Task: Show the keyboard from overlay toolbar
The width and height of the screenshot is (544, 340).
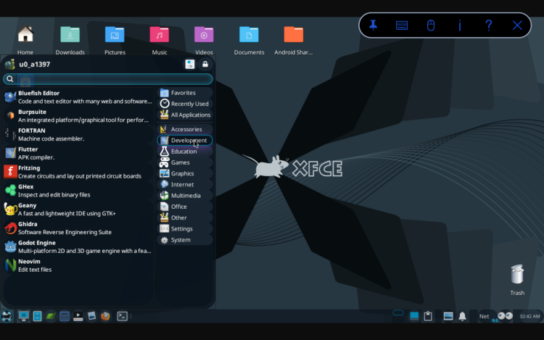Action: pyautogui.click(x=402, y=25)
